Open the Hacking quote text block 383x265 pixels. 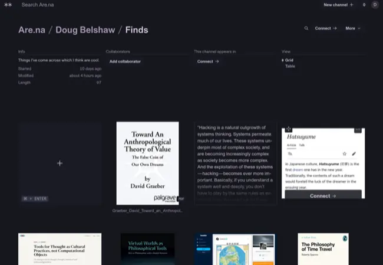pyautogui.click(x=235, y=163)
